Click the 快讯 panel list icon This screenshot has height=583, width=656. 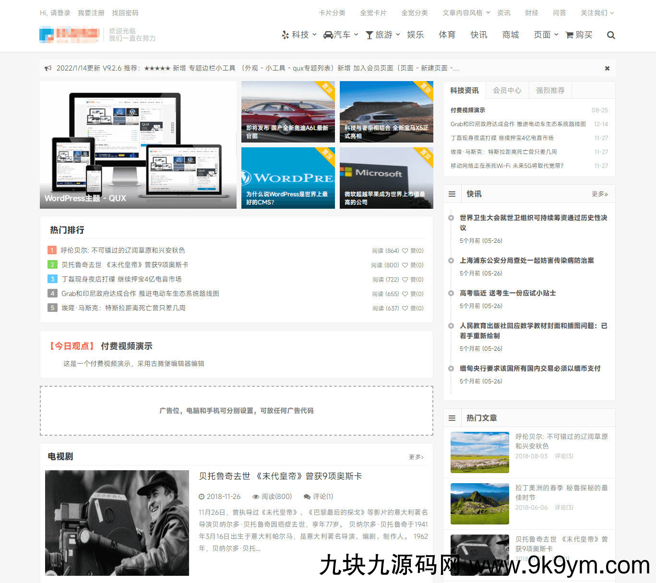(452, 194)
